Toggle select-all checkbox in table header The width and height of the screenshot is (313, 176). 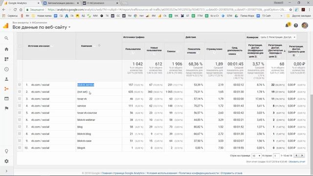20,46
